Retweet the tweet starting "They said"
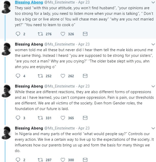The width and height of the screenshot is (156, 162). point(40,34)
